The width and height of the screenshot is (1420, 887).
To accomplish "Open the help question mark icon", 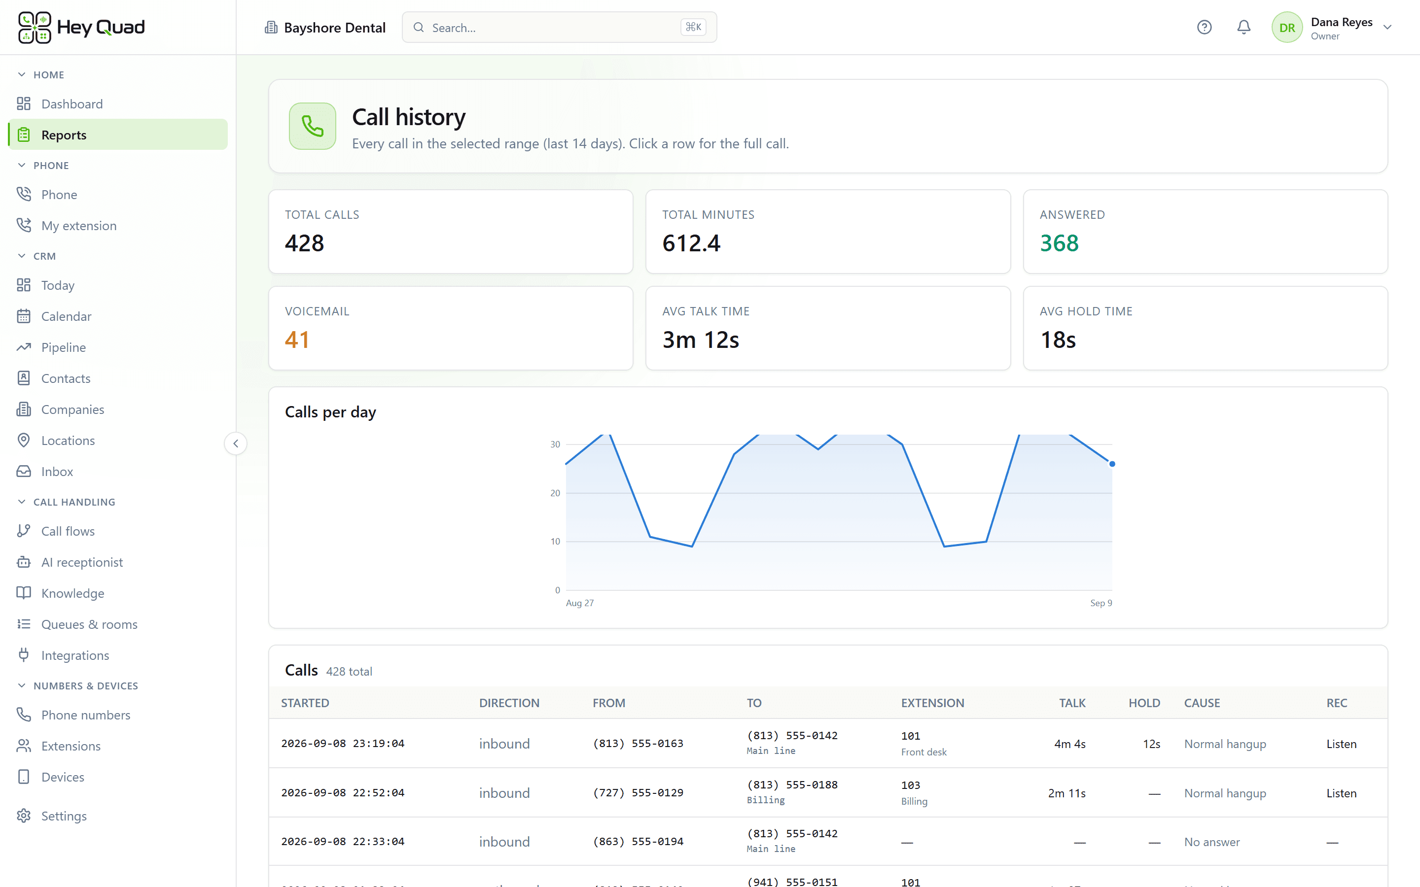I will tap(1204, 27).
